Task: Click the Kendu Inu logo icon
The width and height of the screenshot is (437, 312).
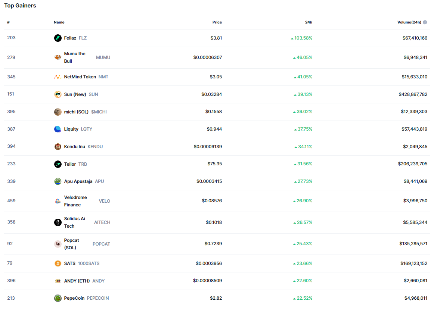Action: (x=58, y=147)
